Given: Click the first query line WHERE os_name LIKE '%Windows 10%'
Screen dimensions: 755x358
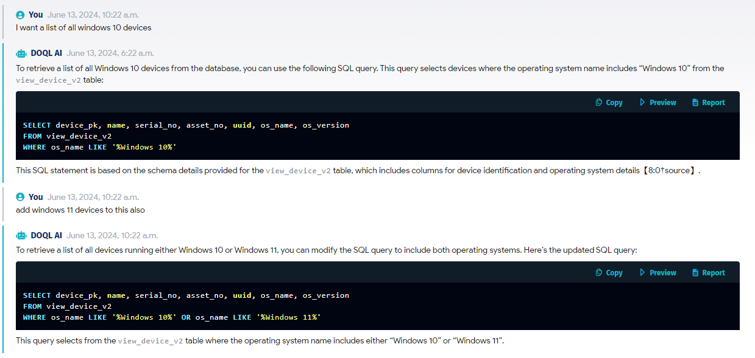Looking at the screenshot, I should coord(100,147).
